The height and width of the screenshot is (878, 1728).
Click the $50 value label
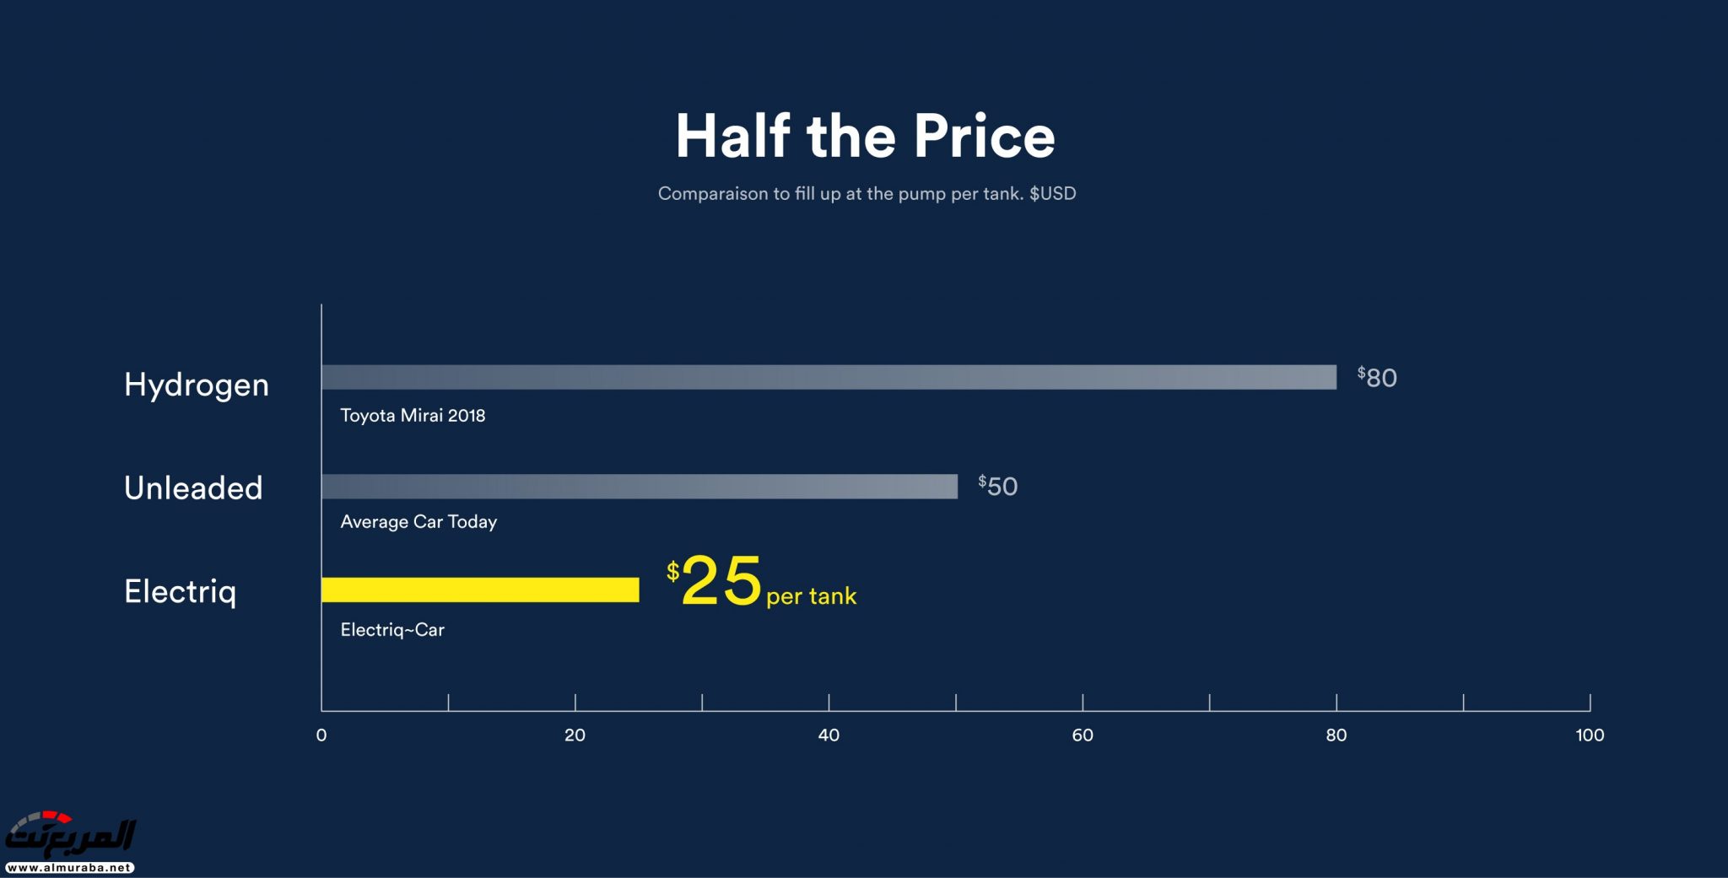tap(998, 486)
